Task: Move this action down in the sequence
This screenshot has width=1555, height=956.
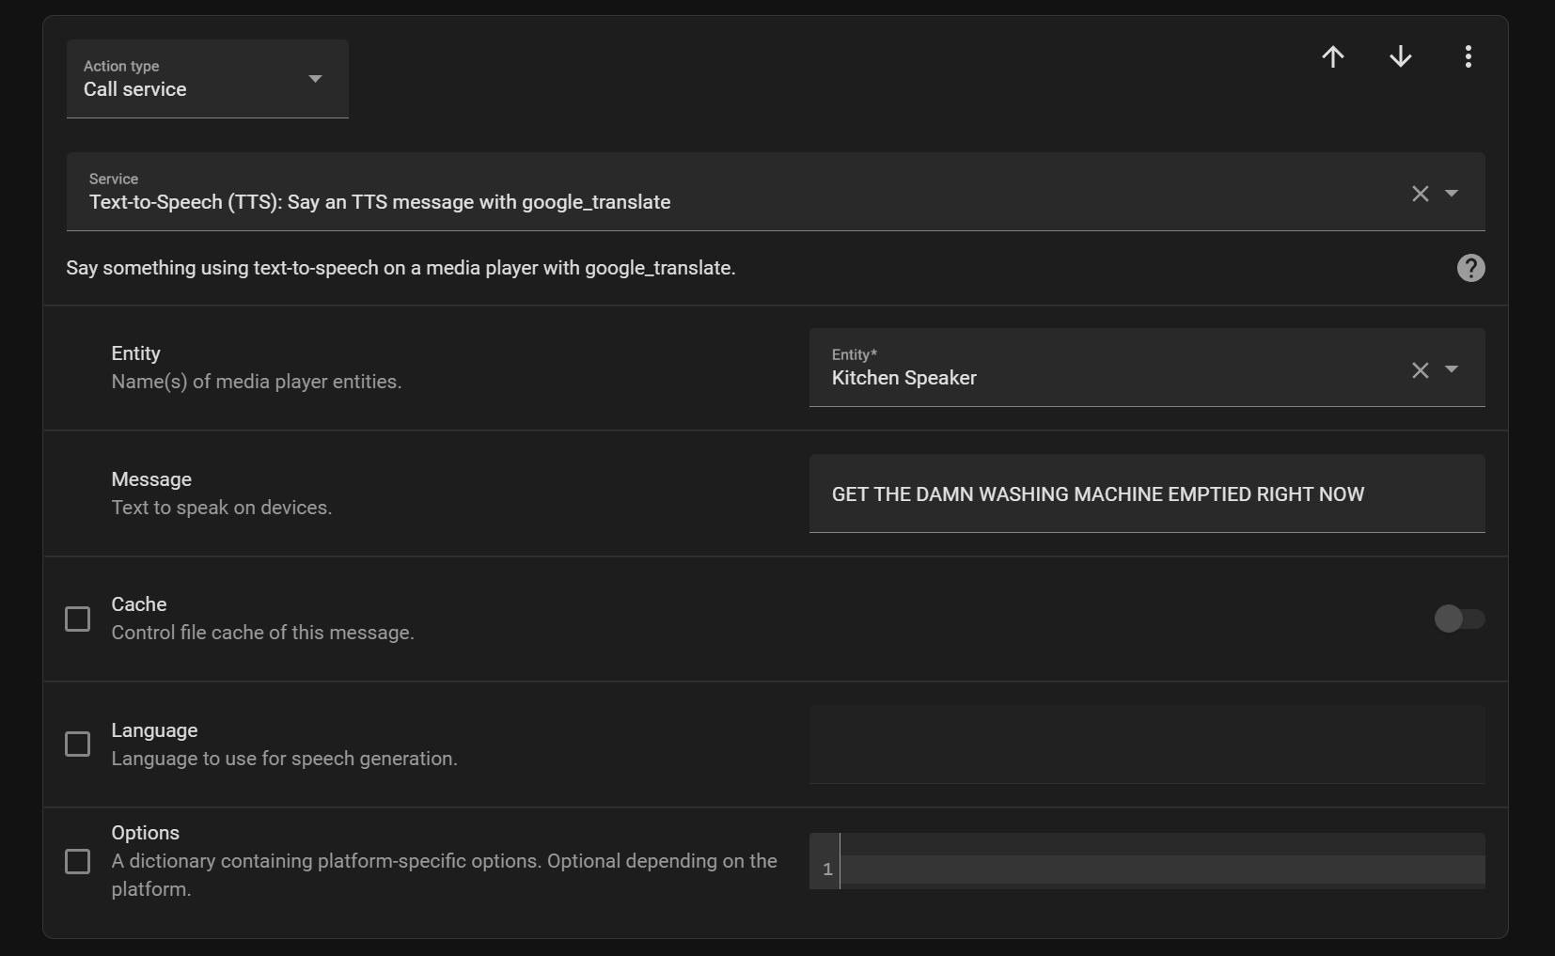Action: 1400,56
